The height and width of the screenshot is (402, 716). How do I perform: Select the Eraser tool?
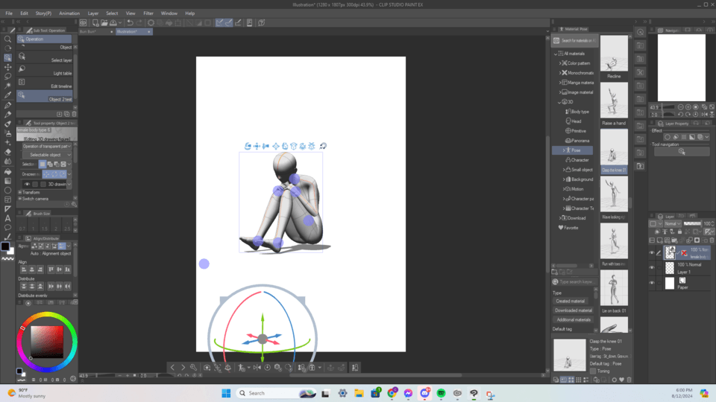tap(7, 152)
